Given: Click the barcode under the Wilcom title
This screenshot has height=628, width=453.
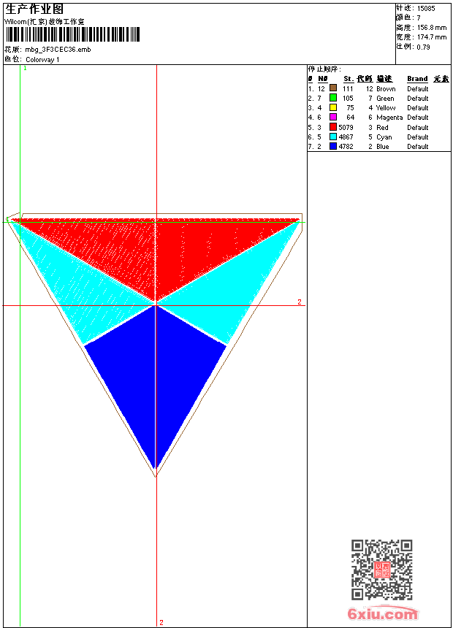Looking at the screenshot, I should [x=72, y=34].
